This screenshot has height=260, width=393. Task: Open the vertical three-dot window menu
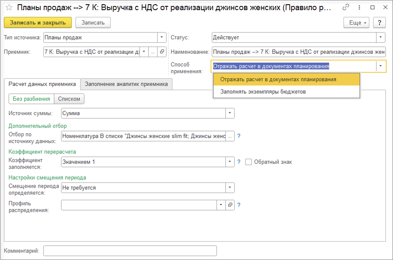tap(359, 8)
